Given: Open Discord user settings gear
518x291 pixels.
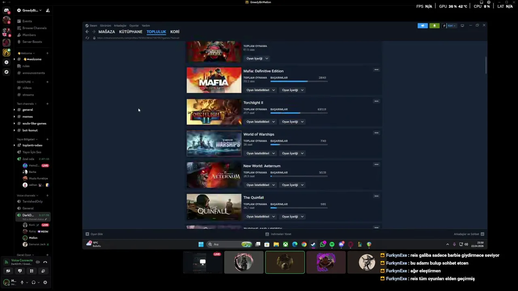Looking at the screenshot, I should [x=45, y=283].
